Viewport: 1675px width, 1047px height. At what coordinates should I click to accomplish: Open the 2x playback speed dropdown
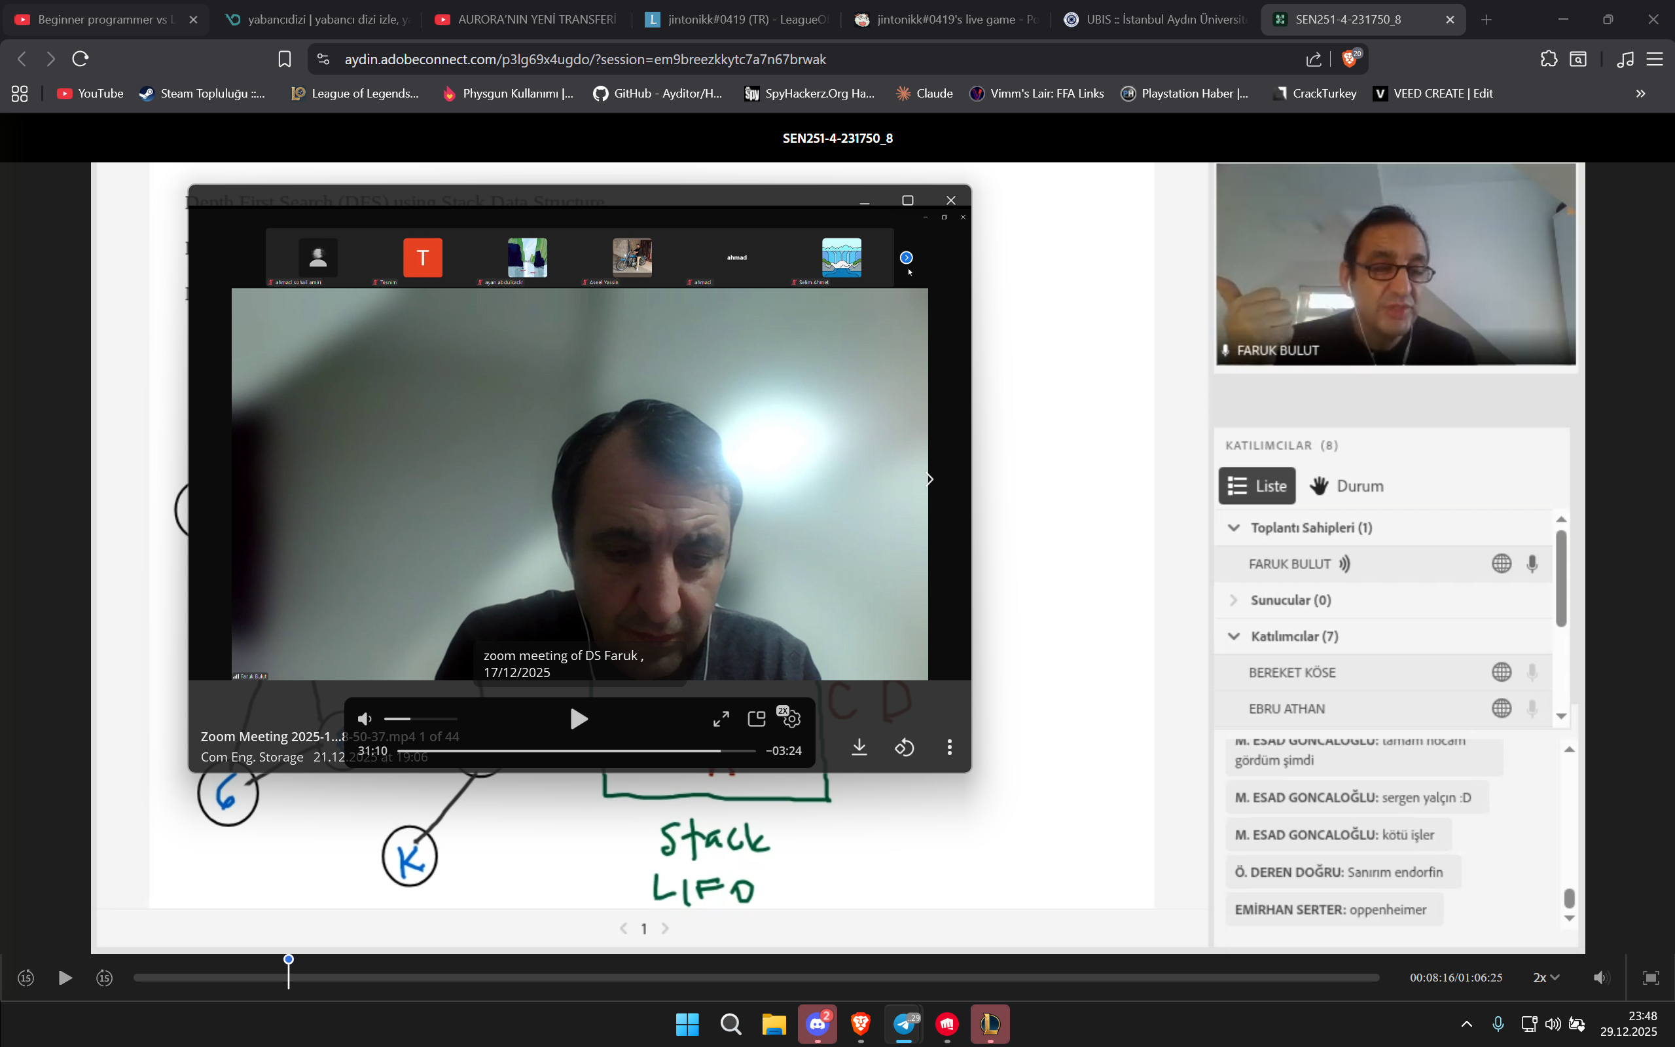[1545, 978]
